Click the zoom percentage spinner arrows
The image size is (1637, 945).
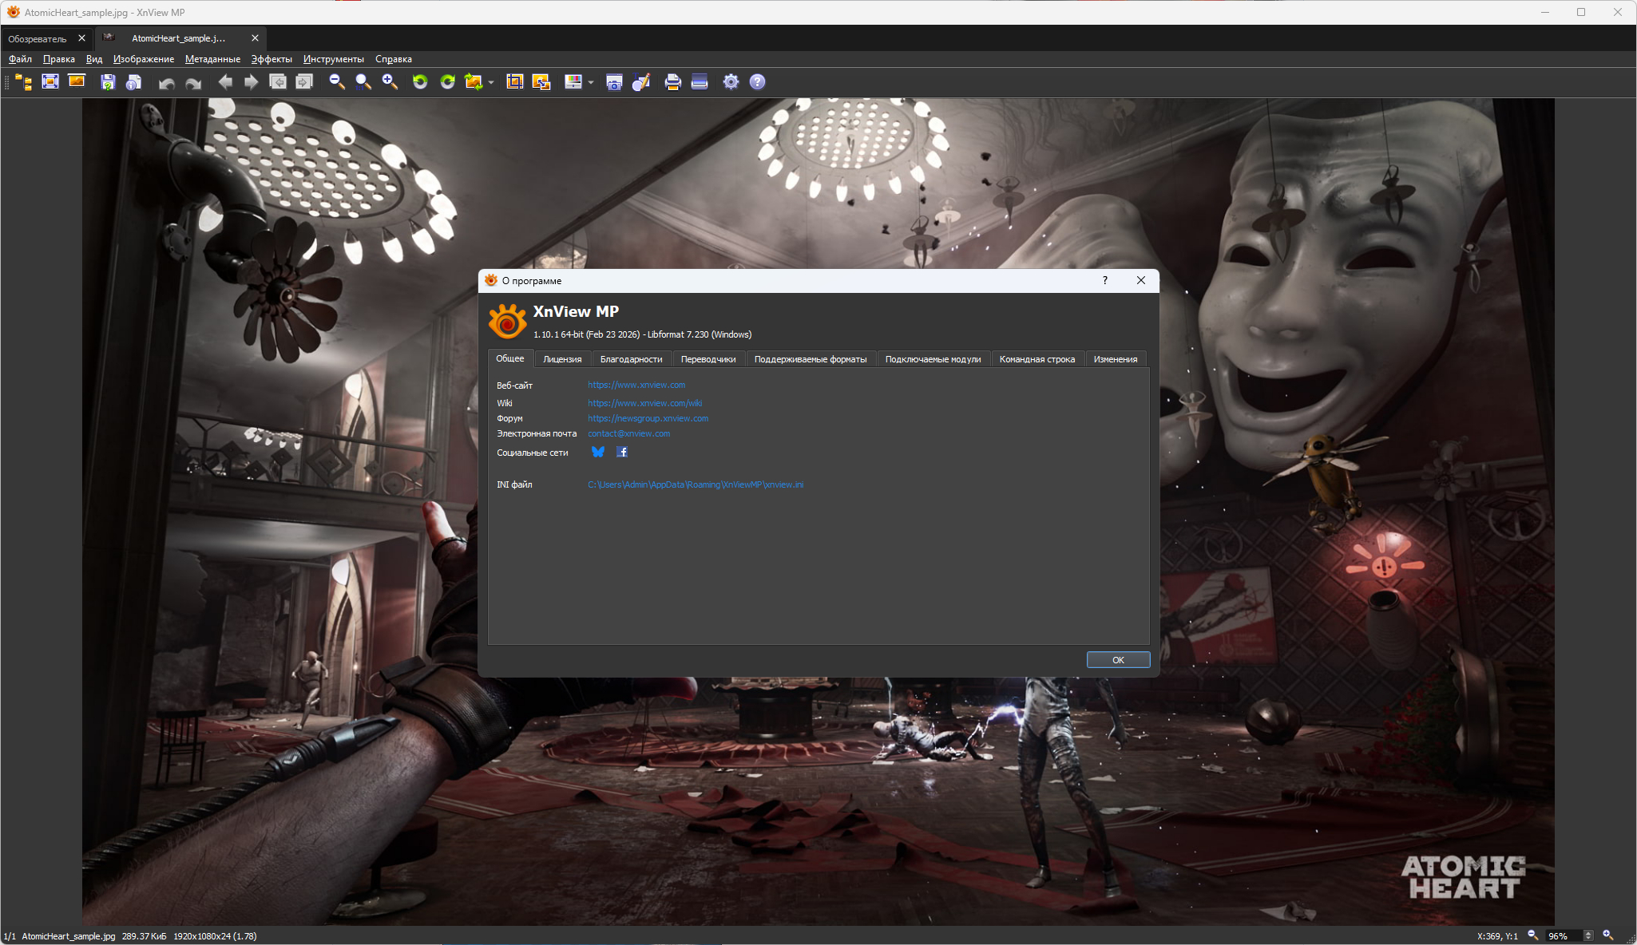(1588, 936)
